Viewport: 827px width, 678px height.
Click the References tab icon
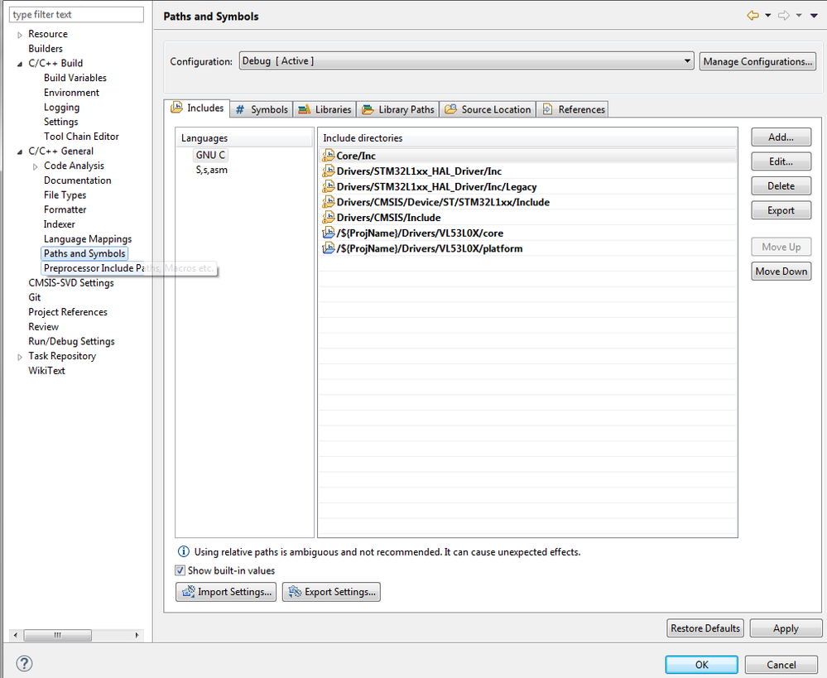[548, 109]
